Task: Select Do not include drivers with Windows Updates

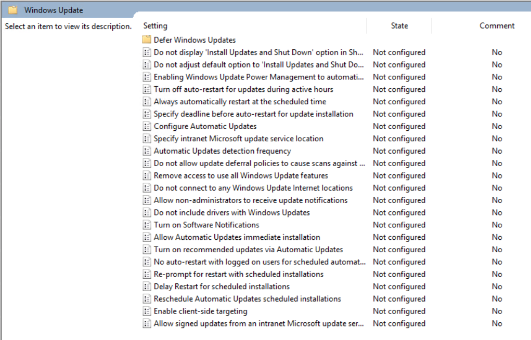Action: click(232, 213)
